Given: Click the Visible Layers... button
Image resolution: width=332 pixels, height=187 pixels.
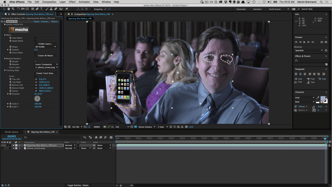Looking at the screenshot, I should pyautogui.click(x=45, y=44).
